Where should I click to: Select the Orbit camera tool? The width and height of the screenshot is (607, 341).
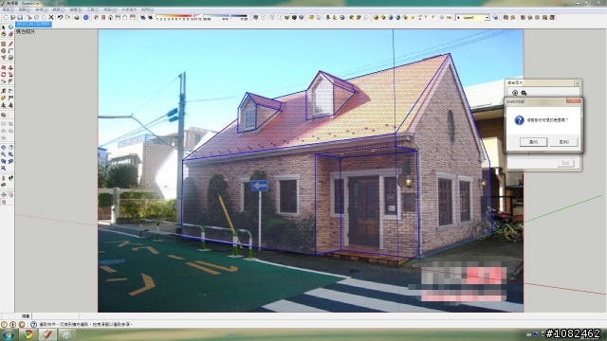pos(4,148)
